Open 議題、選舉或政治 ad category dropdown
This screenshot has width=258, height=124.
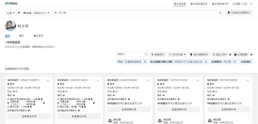[x=36, y=13]
